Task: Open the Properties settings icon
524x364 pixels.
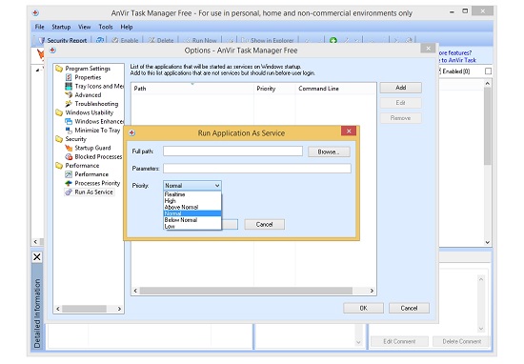Action: click(x=69, y=77)
